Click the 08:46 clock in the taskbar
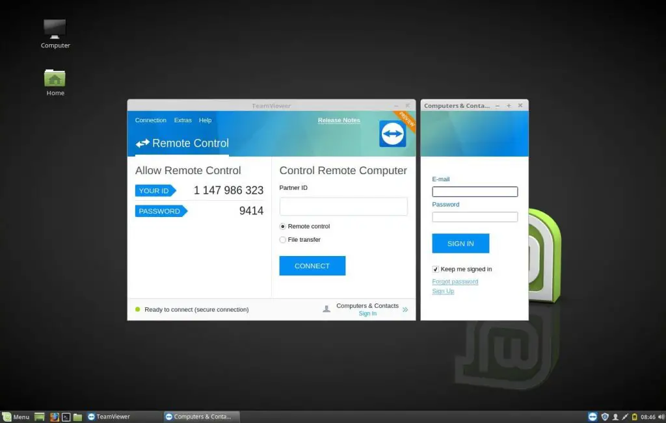Viewport: 666px width, 423px height. coord(648,417)
